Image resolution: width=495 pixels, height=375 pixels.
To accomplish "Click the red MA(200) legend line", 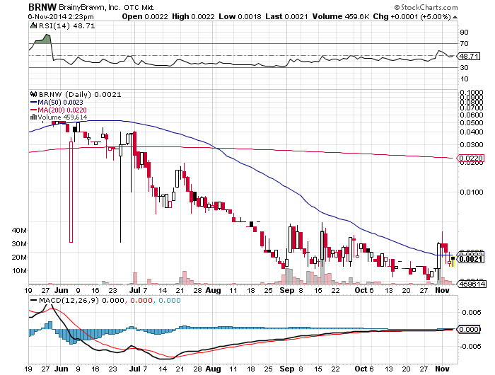I will point(33,110).
